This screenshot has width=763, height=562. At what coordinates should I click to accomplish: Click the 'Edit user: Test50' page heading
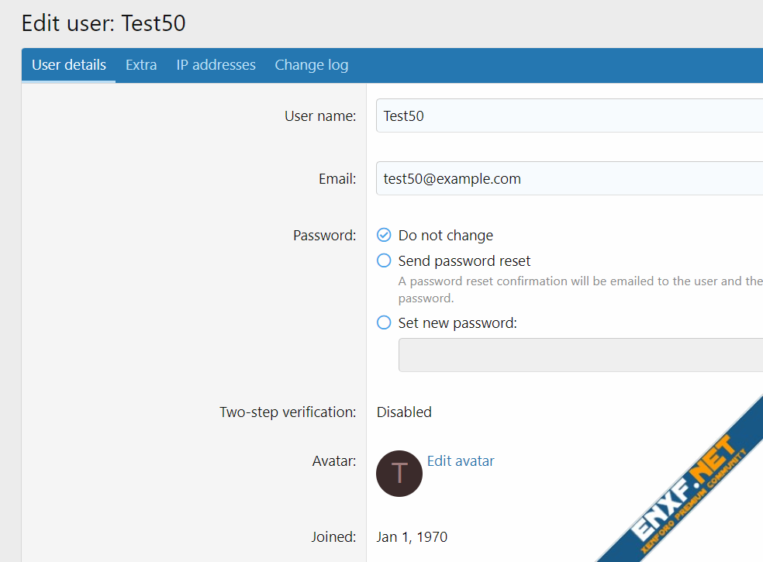coord(104,23)
